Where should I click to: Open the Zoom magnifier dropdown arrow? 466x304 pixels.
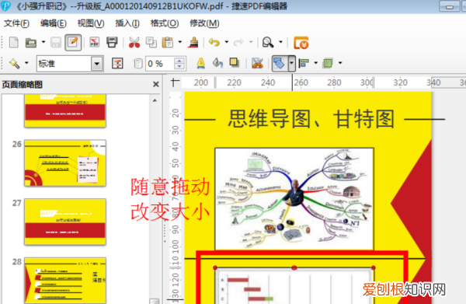pos(280,42)
